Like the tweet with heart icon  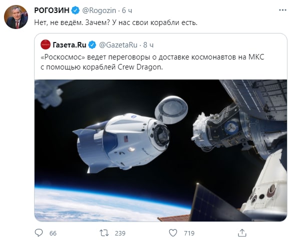coord(173,233)
